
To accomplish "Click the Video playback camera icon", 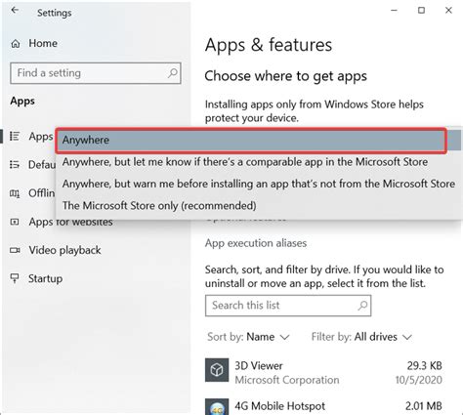I will [15, 250].
